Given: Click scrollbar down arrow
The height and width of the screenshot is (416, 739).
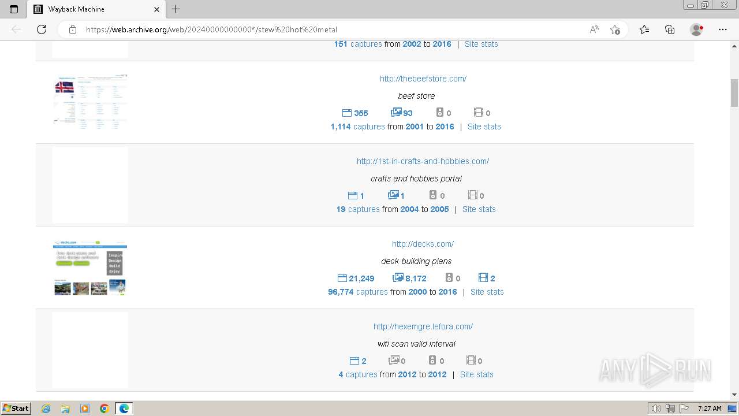Looking at the screenshot, I should (734, 395).
